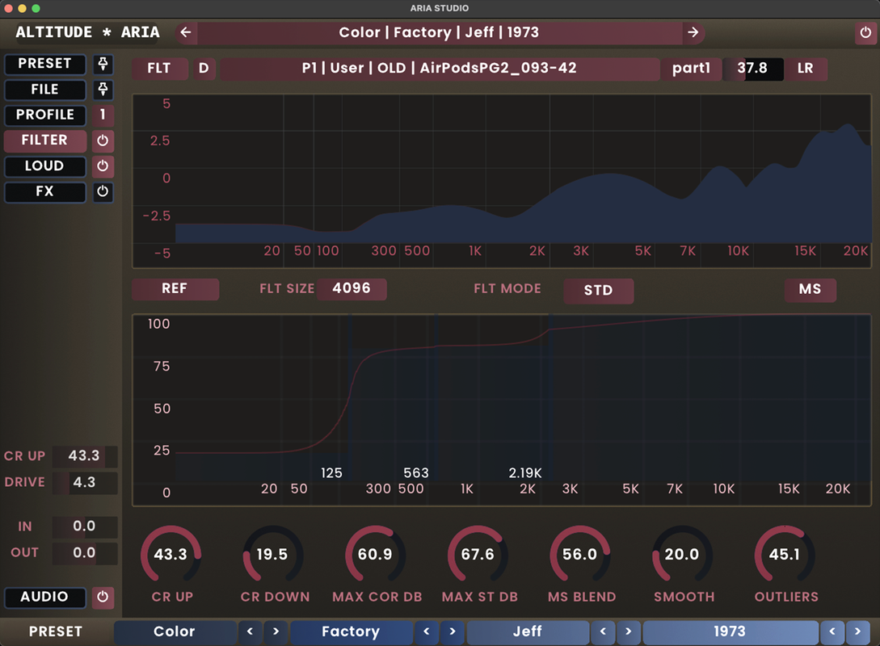Click the DRIVE 4.3 value slider
The height and width of the screenshot is (646, 880).
click(x=85, y=483)
